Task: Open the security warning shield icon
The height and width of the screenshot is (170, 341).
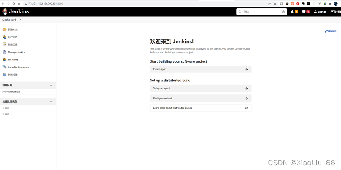Action: pos(304,12)
